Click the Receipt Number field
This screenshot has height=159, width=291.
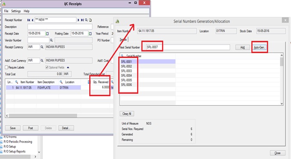point(55,20)
